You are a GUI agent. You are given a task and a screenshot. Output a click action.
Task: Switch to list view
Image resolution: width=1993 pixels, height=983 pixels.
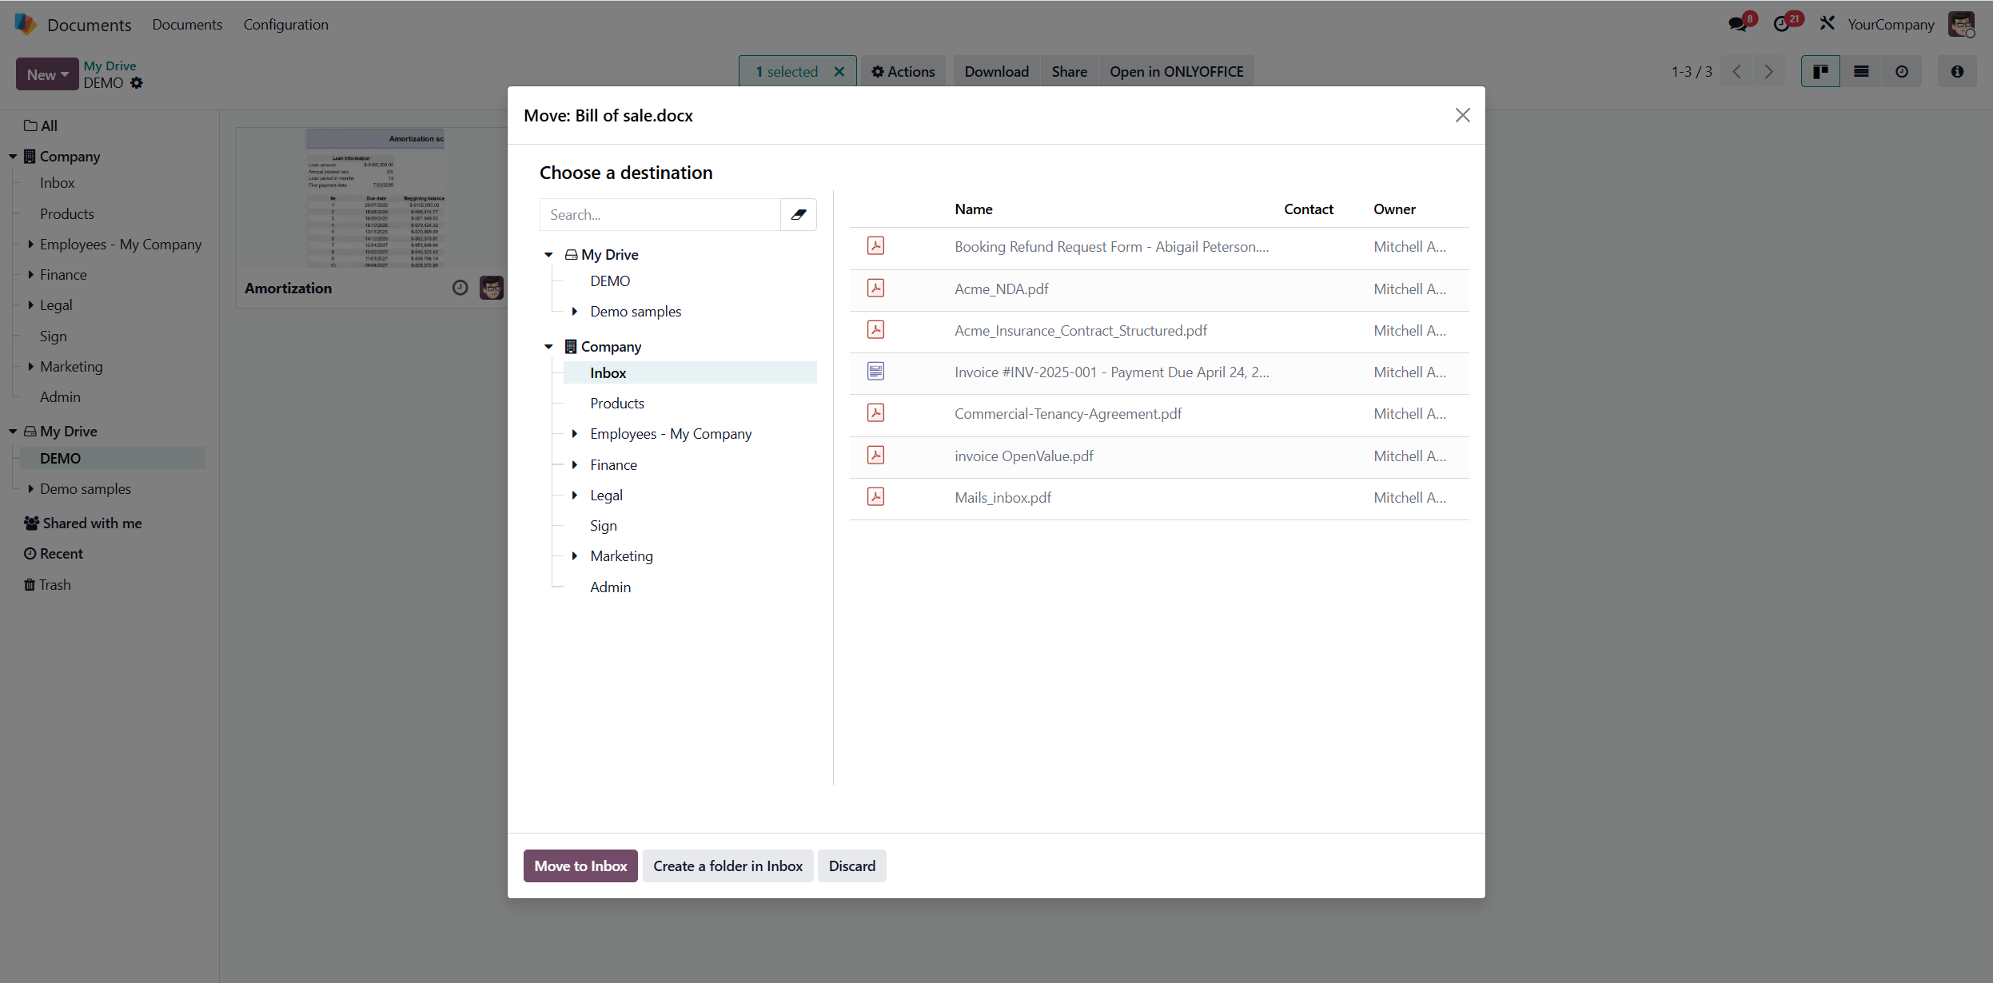pos(1861,71)
